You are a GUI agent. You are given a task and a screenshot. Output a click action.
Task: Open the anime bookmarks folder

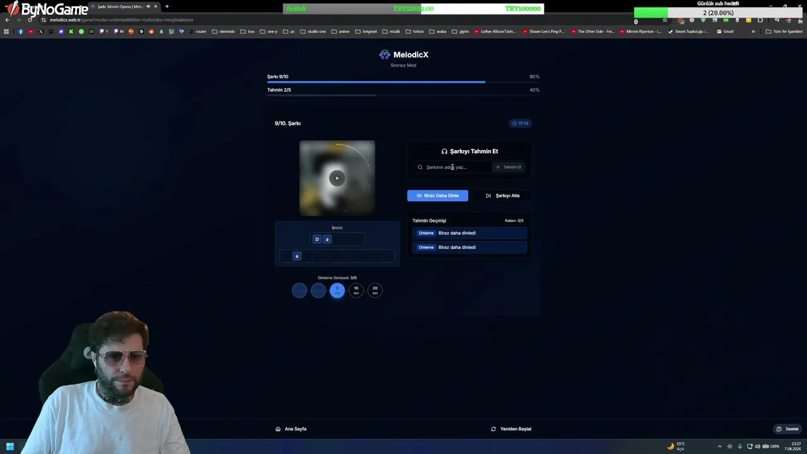[340, 32]
